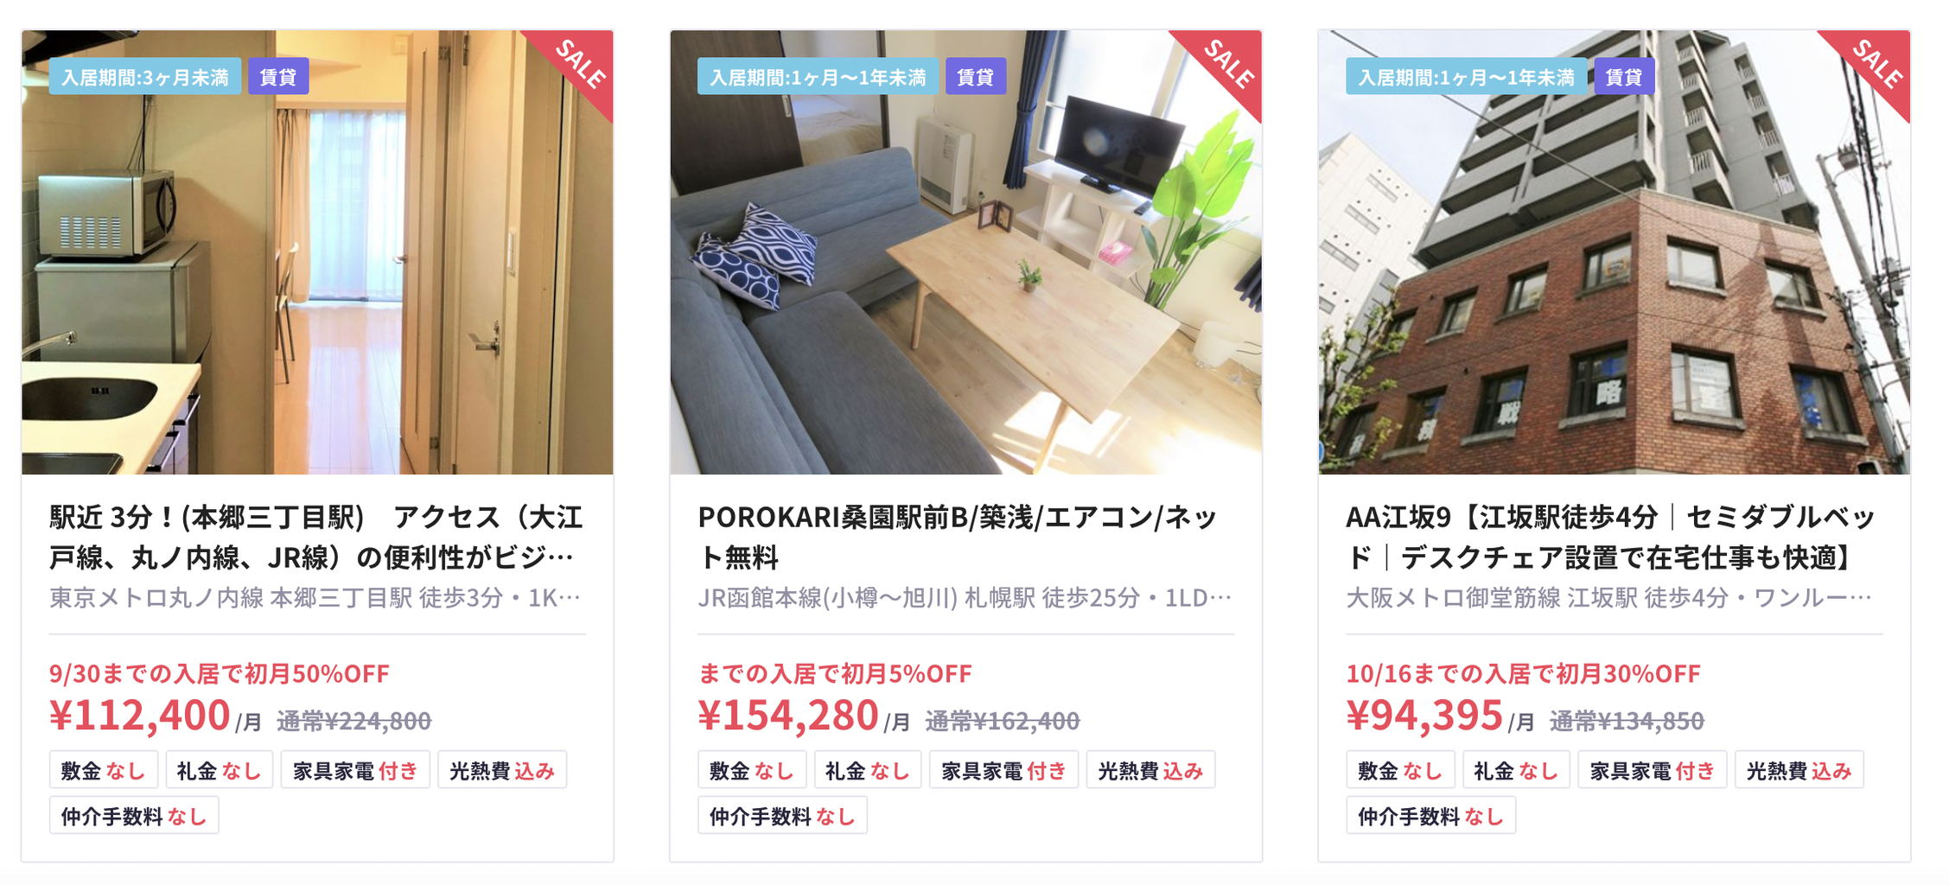Open the POROKARI桑園駅前B listing title
This screenshot has height=885, width=1949.
click(958, 537)
